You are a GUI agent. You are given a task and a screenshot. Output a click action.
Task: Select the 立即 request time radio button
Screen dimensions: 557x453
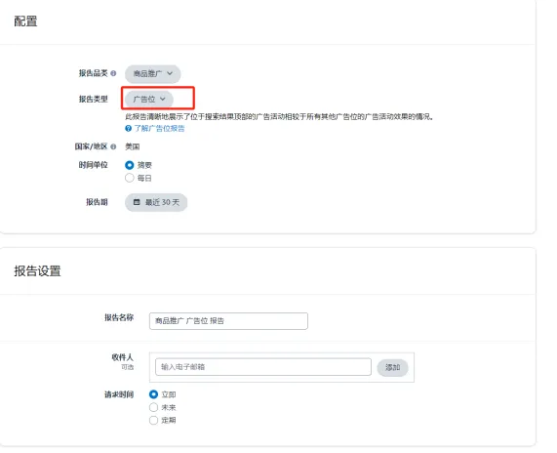pyautogui.click(x=153, y=394)
